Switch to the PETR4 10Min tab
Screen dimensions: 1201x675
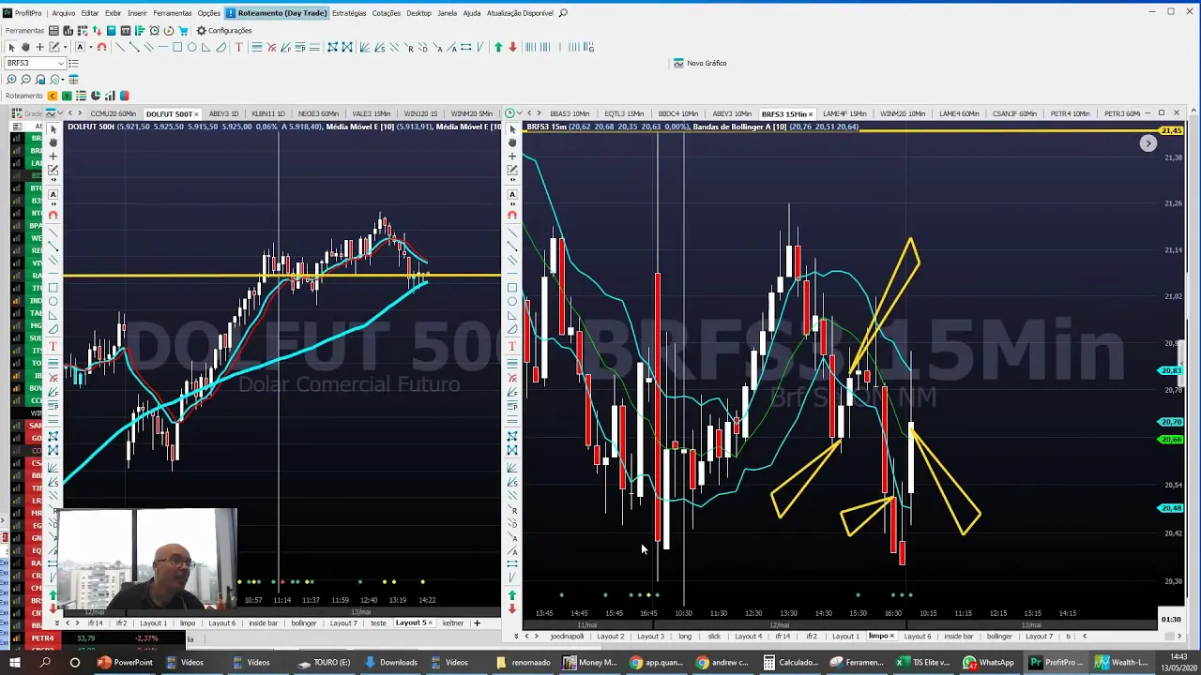pos(1070,113)
